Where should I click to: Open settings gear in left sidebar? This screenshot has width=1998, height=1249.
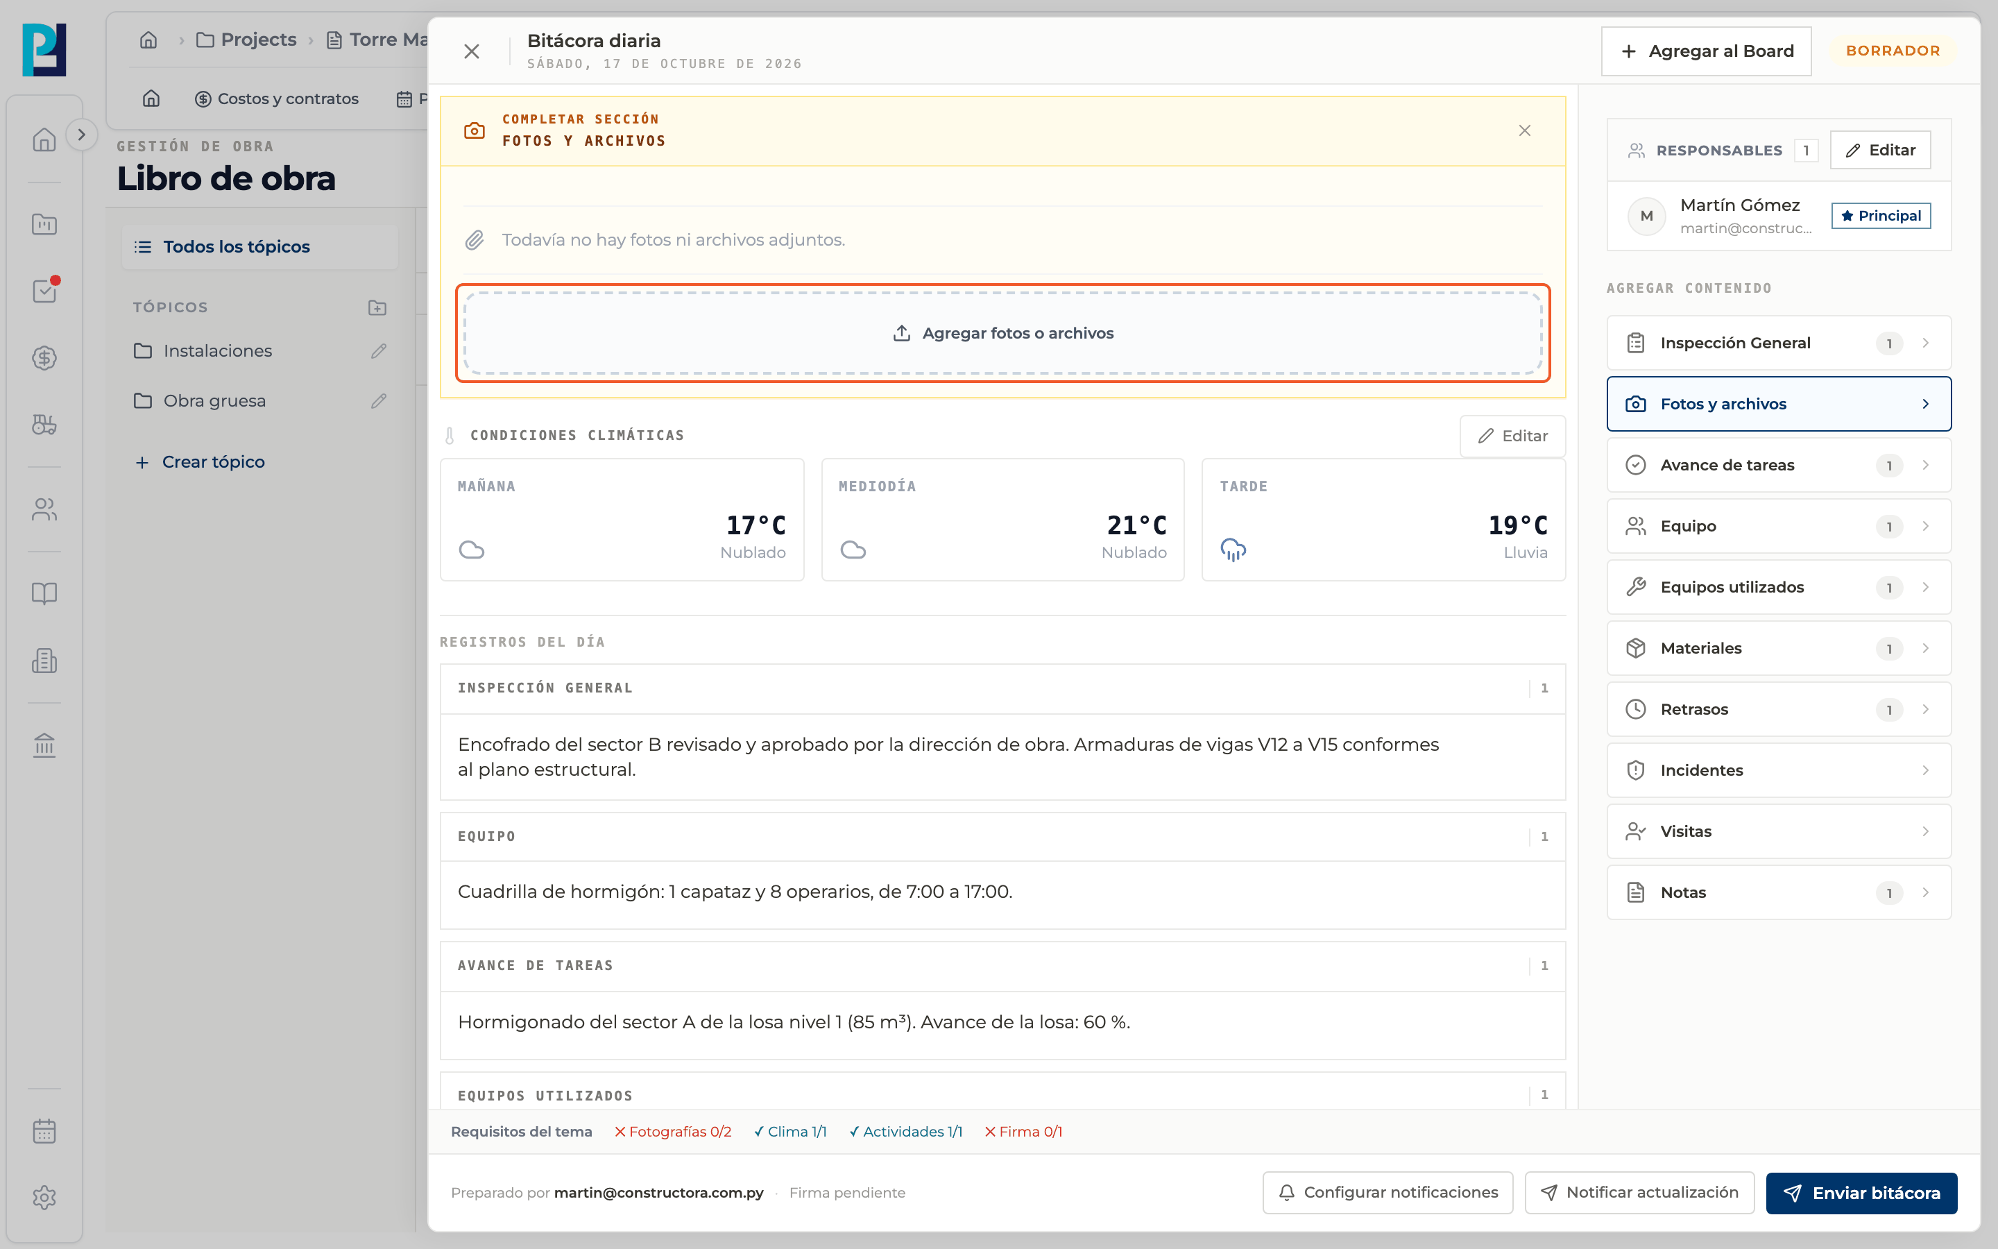click(44, 1197)
